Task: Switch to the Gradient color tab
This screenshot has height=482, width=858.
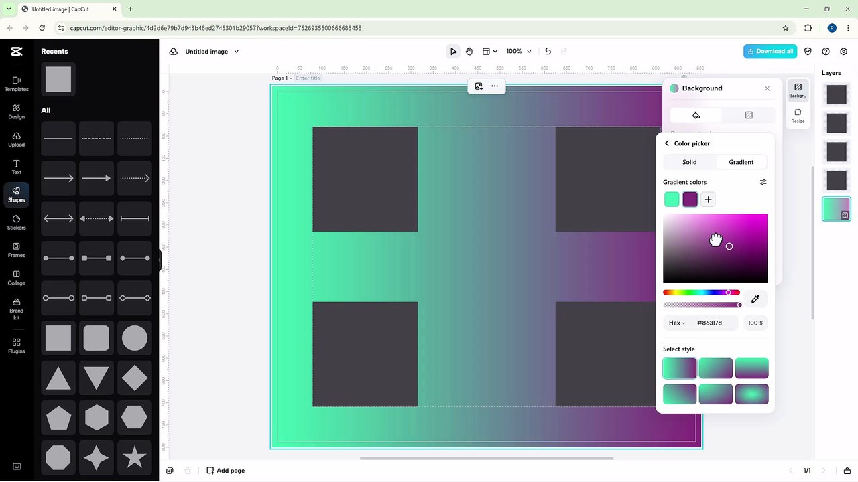Action: coord(741,162)
